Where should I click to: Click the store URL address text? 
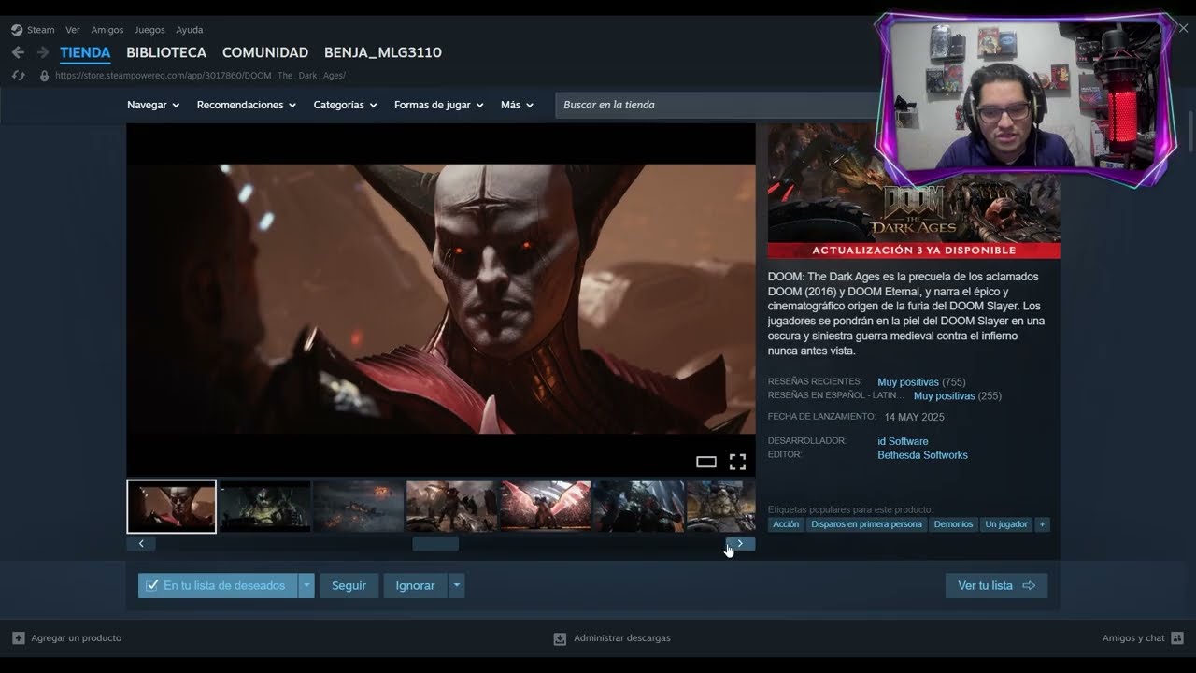point(200,76)
